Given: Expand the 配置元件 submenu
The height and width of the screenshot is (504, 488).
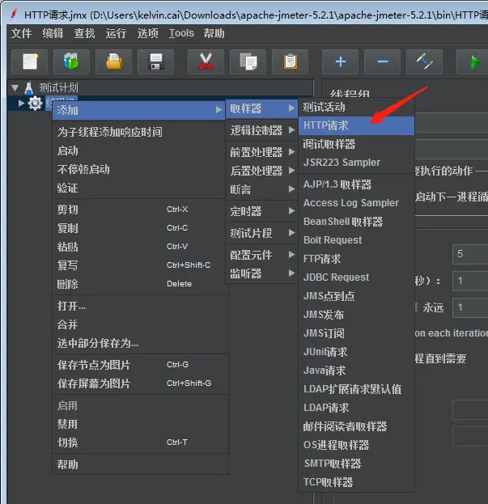Looking at the screenshot, I should point(262,255).
